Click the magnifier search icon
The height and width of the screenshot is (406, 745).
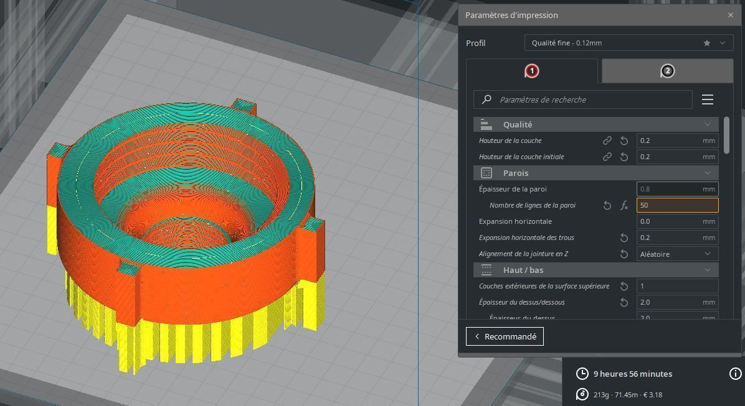point(486,99)
